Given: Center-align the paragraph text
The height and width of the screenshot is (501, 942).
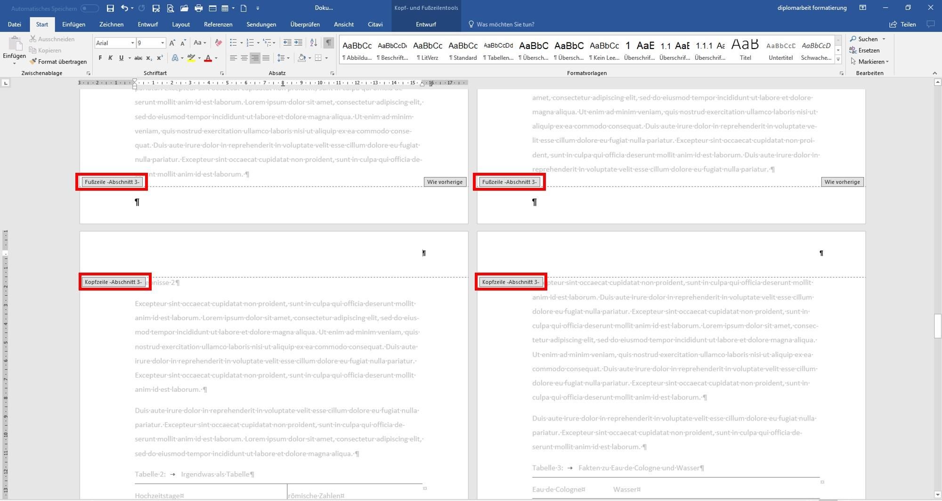Looking at the screenshot, I should [244, 58].
